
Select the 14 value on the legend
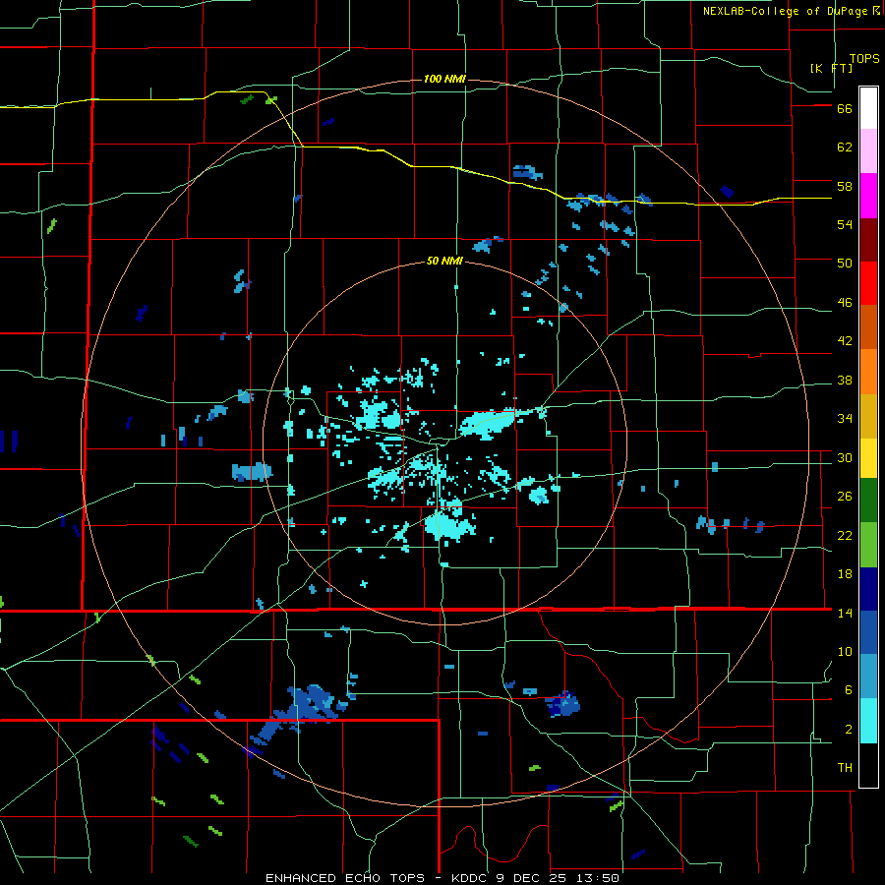point(845,613)
